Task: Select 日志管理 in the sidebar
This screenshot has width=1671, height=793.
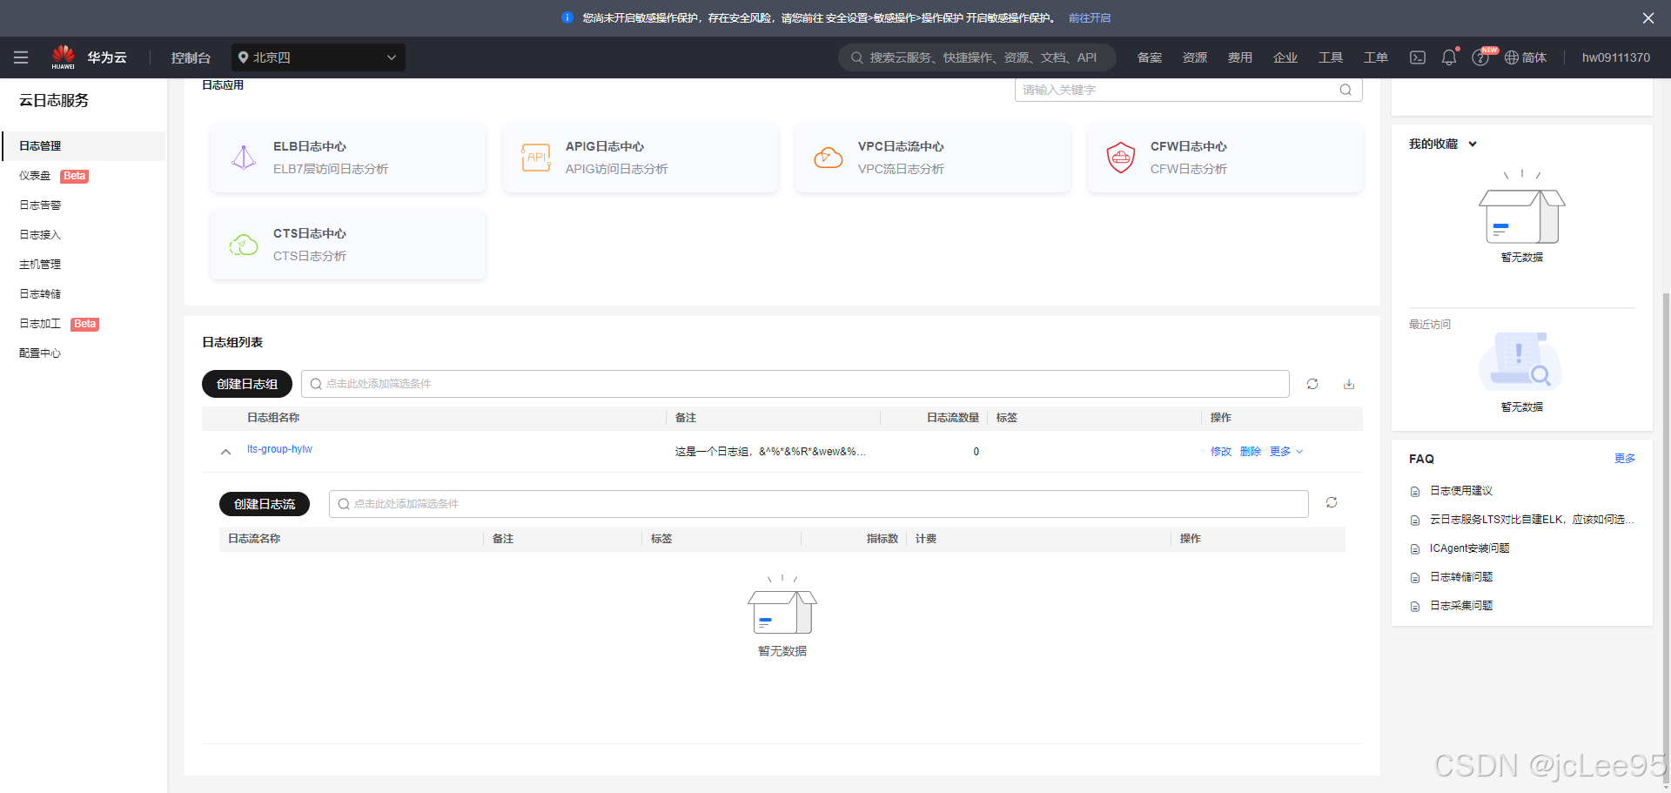Action: tap(84, 146)
